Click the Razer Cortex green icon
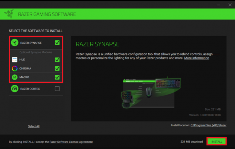 pyautogui.click(x=15, y=89)
